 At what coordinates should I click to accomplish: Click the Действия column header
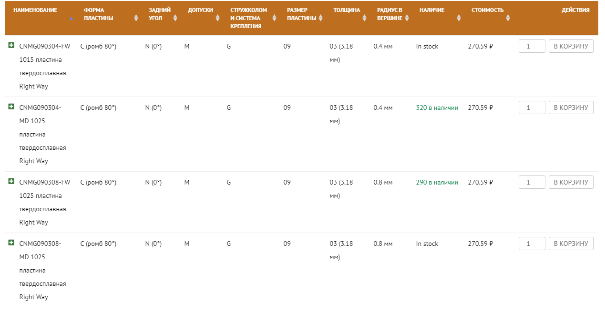point(575,10)
